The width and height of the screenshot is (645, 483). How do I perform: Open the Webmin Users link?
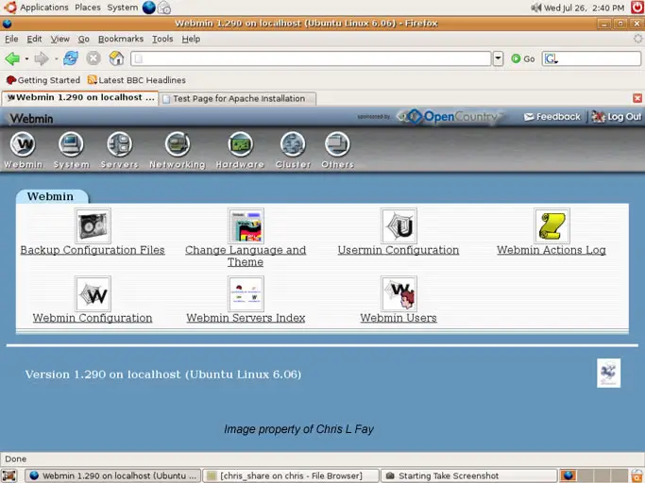(x=399, y=318)
